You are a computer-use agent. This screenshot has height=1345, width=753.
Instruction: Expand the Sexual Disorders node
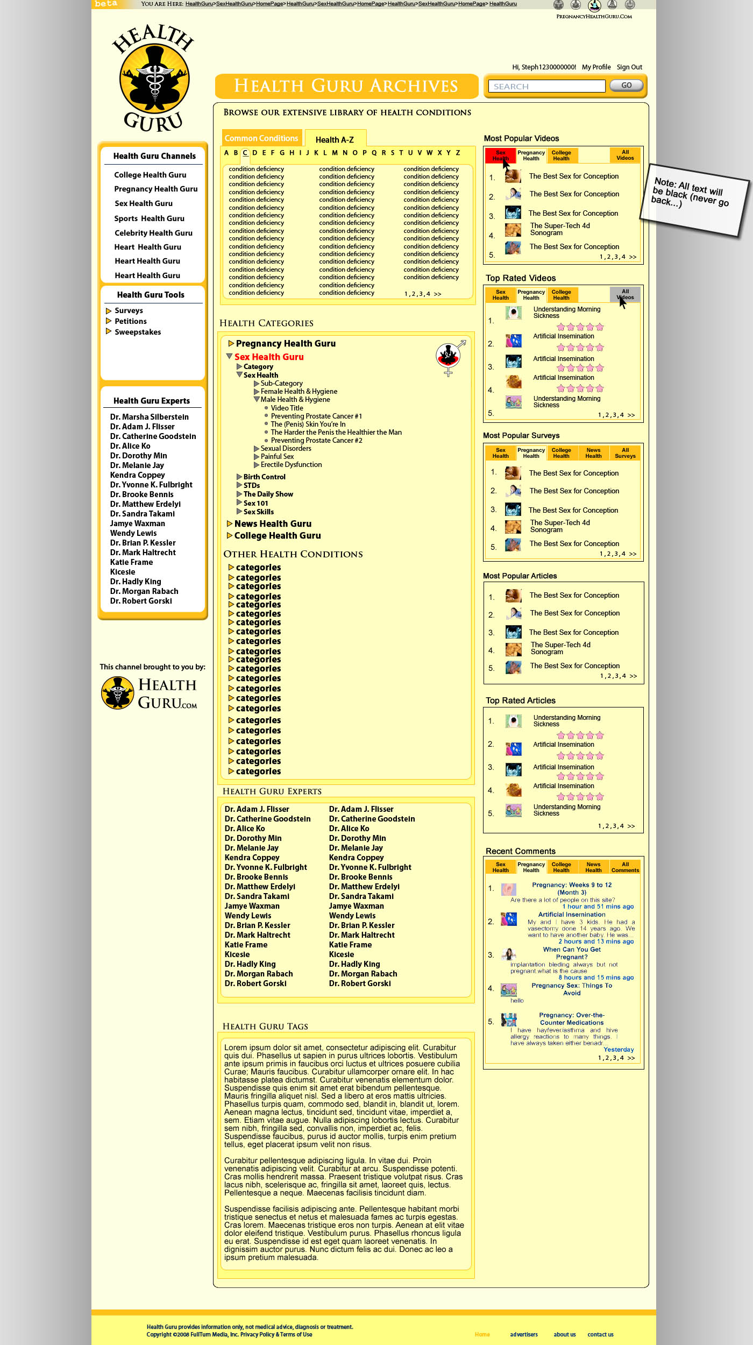257,448
